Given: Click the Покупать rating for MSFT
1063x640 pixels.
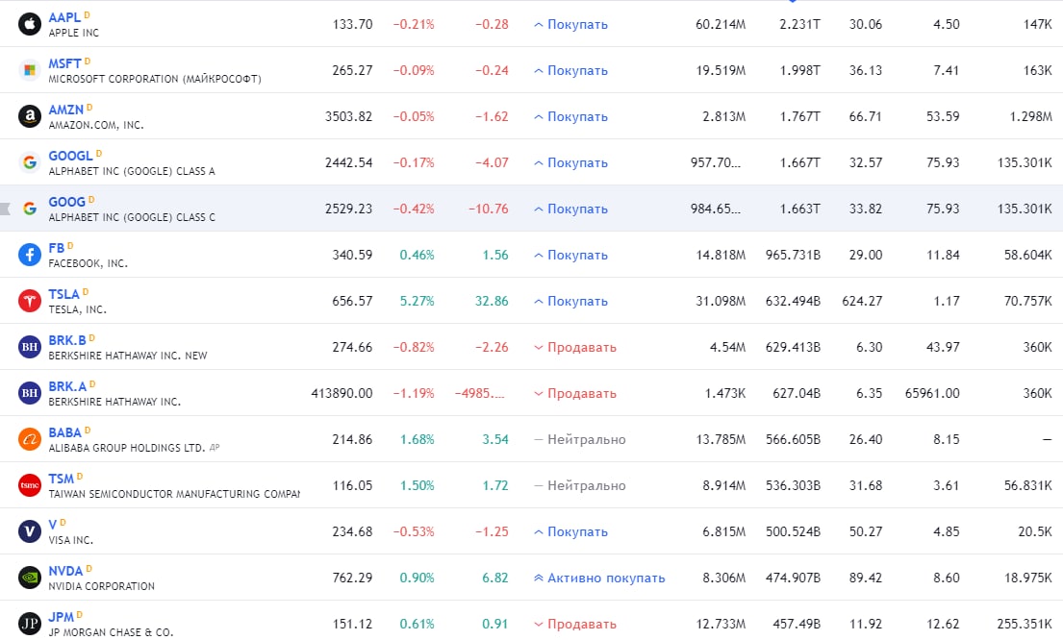Looking at the screenshot, I should pos(570,70).
